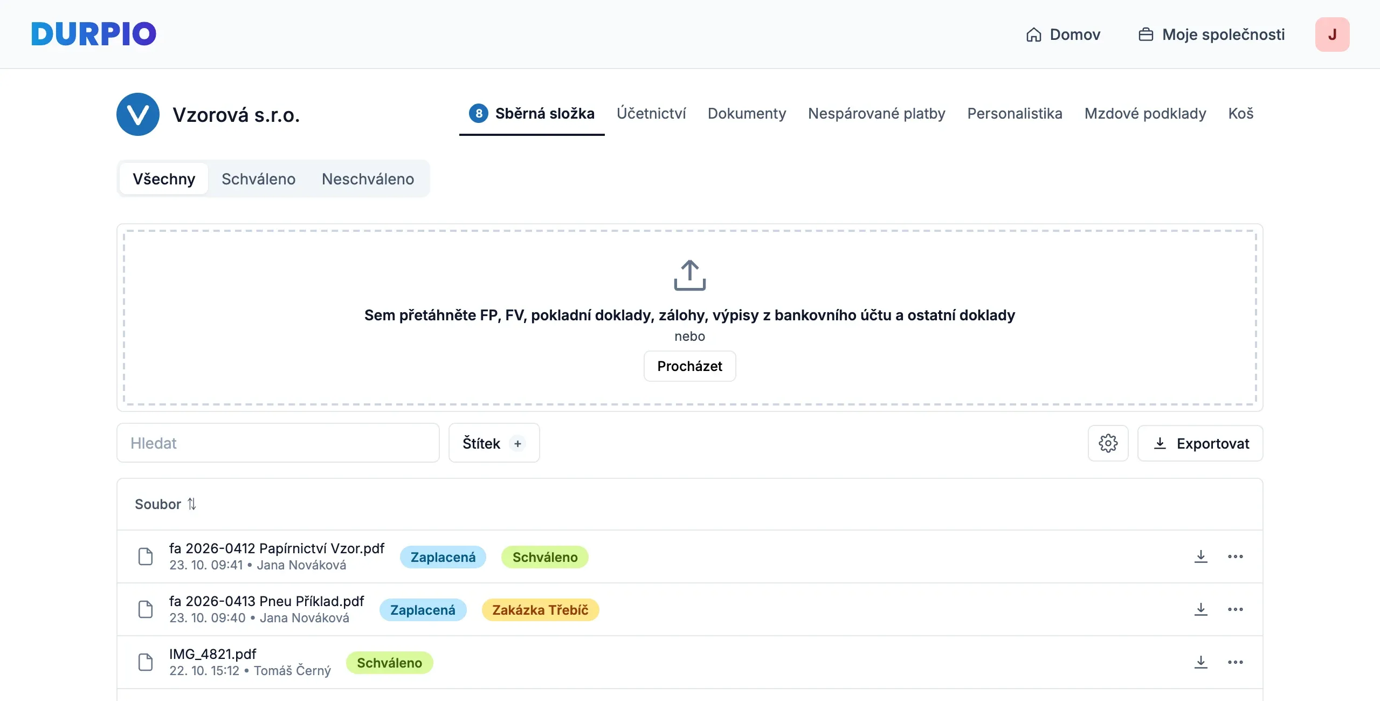
Task: Click the Exportovat button
Action: (x=1200, y=443)
